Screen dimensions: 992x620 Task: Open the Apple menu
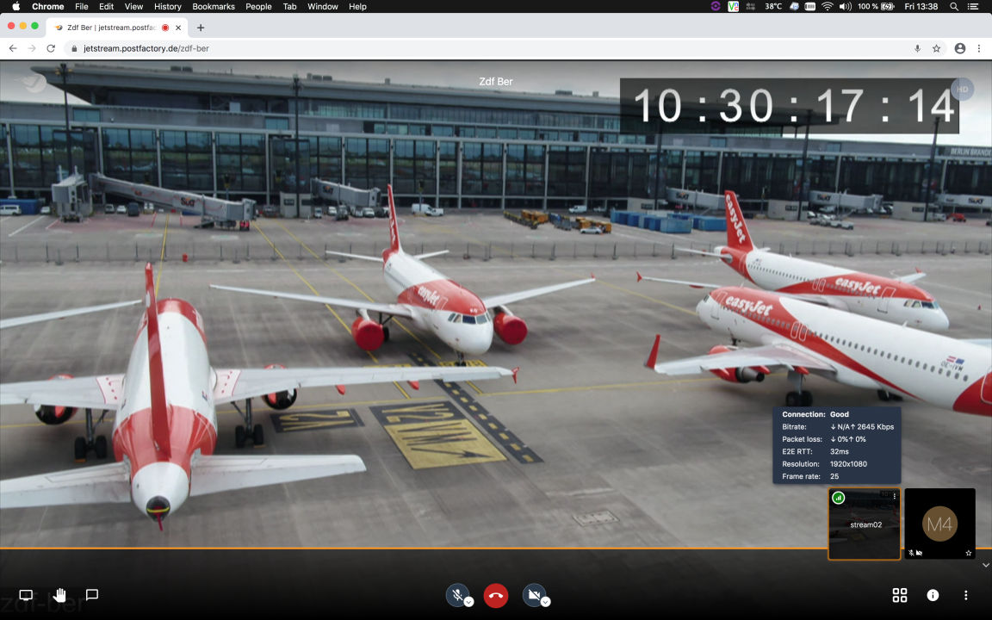click(16, 6)
